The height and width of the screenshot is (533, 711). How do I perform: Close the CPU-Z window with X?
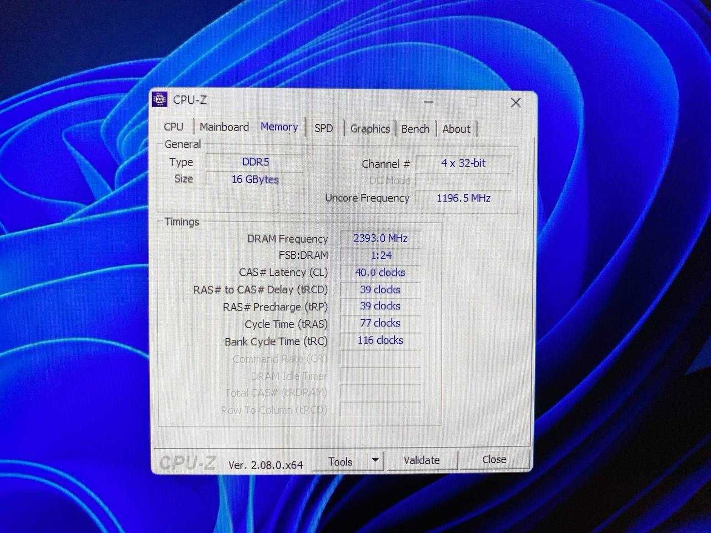515,103
